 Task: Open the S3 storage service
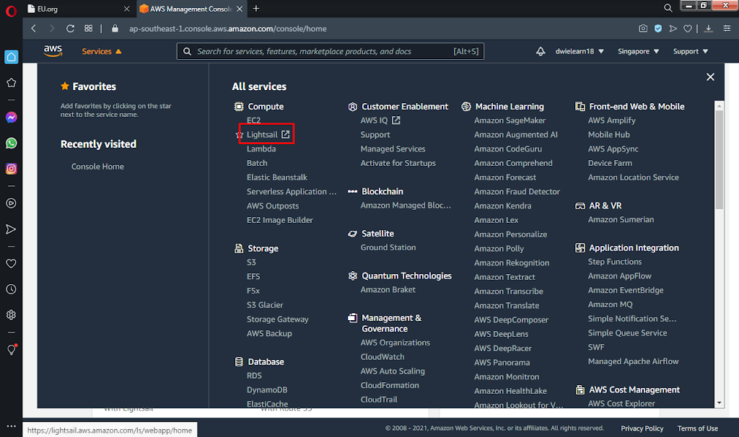click(x=251, y=262)
